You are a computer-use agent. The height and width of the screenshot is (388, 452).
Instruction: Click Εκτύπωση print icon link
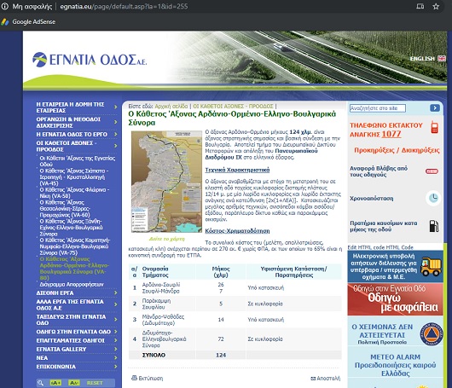click(x=147, y=378)
